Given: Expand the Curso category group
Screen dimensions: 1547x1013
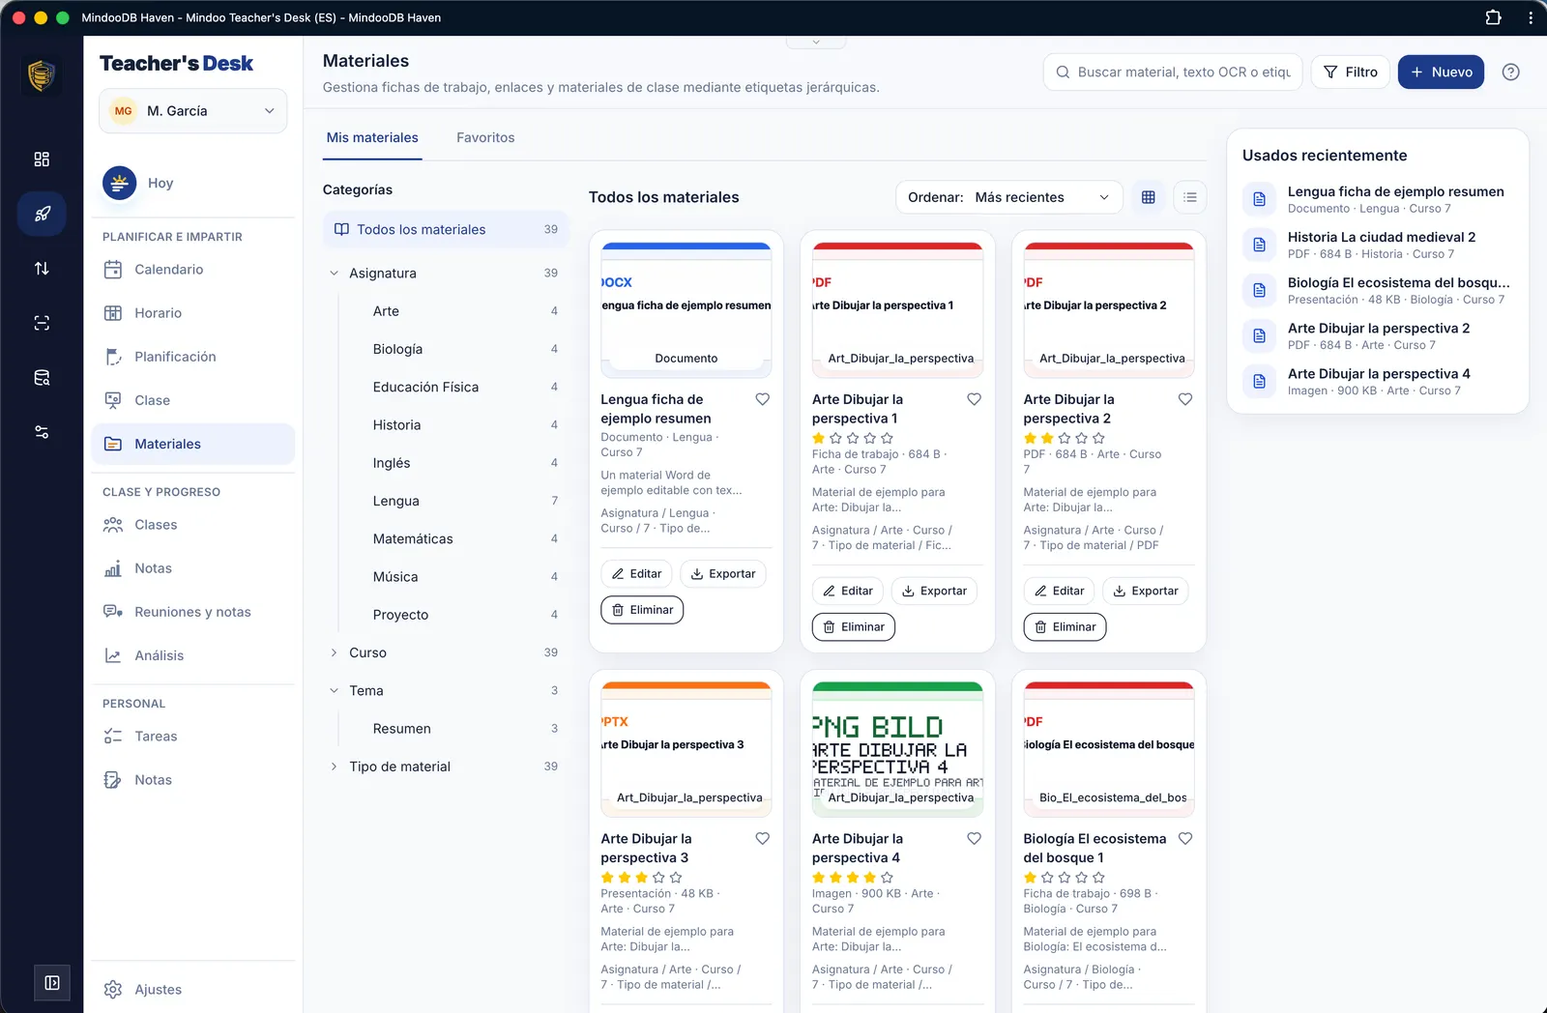Looking at the screenshot, I should [x=335, y=653].
